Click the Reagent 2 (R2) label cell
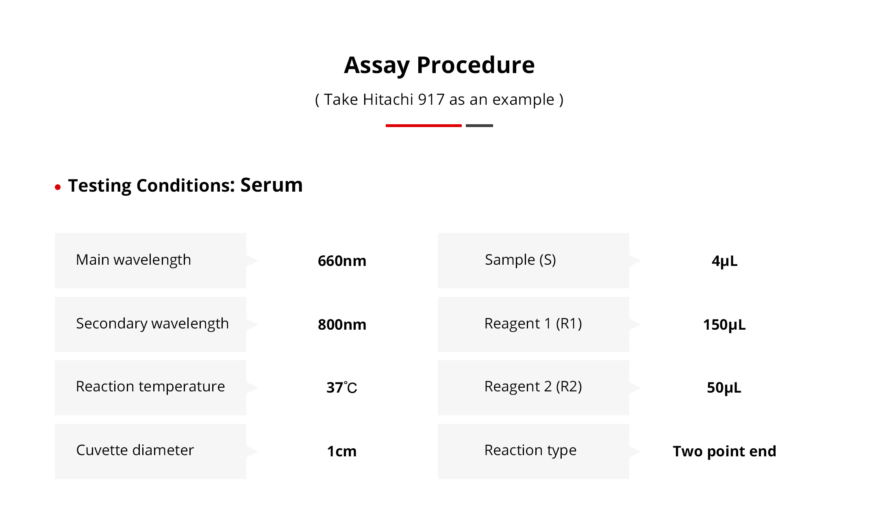 tap(533, 387)
